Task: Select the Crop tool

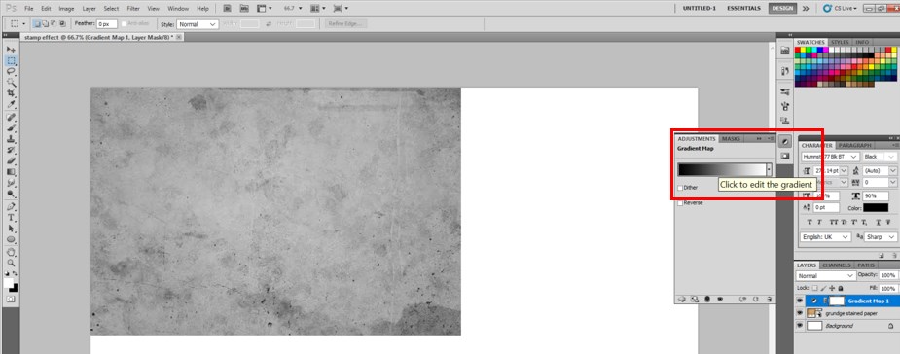Action: pyautogui.click(x=11, y=93)
